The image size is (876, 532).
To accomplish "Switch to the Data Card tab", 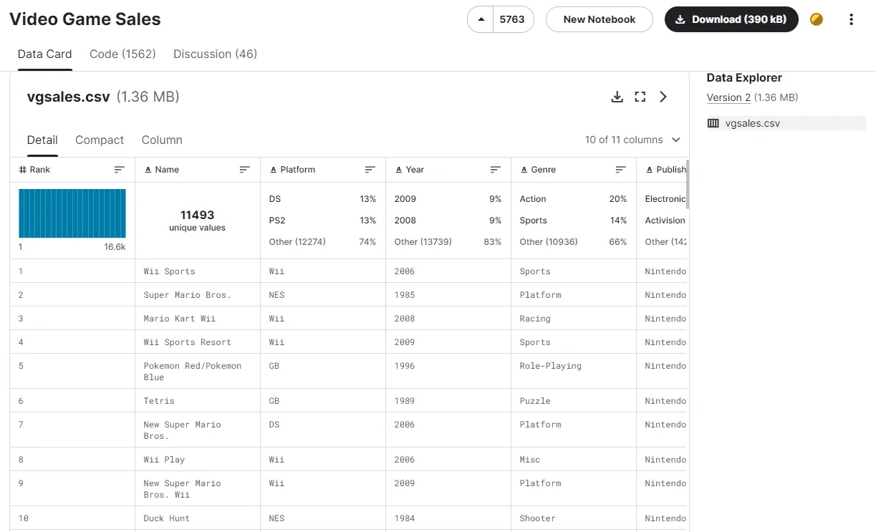I will point(45,54).
